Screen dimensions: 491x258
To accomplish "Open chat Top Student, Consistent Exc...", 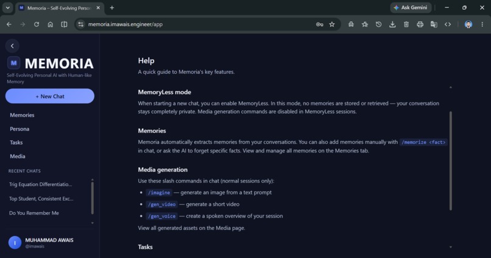I will tap(41, 199).
